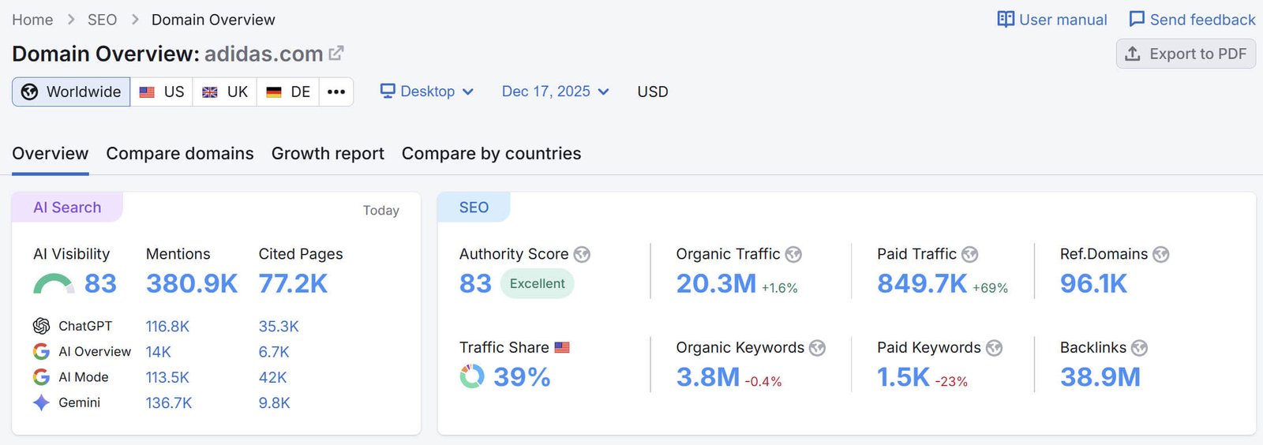Open Compare by countries tab

click(491, 154)
